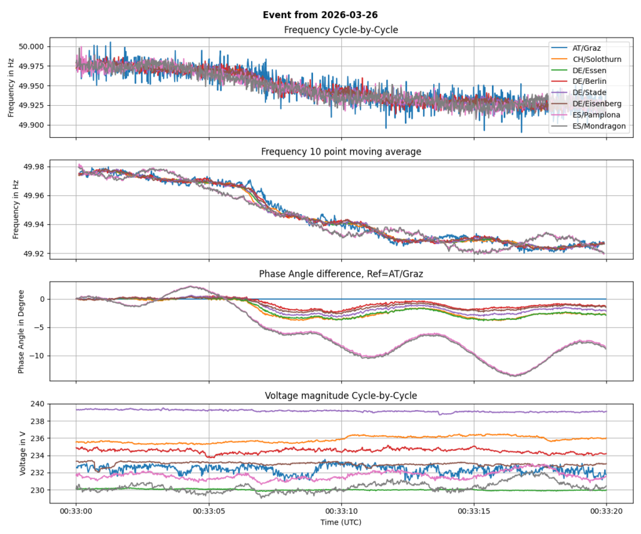Click the 'Phase Angle difference, Ref=AT/Graz' title
The image size is (641, 534).
(x=341, y=274)
